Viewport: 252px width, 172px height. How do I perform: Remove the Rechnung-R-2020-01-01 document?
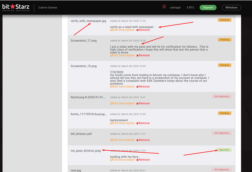click(143, 104)
